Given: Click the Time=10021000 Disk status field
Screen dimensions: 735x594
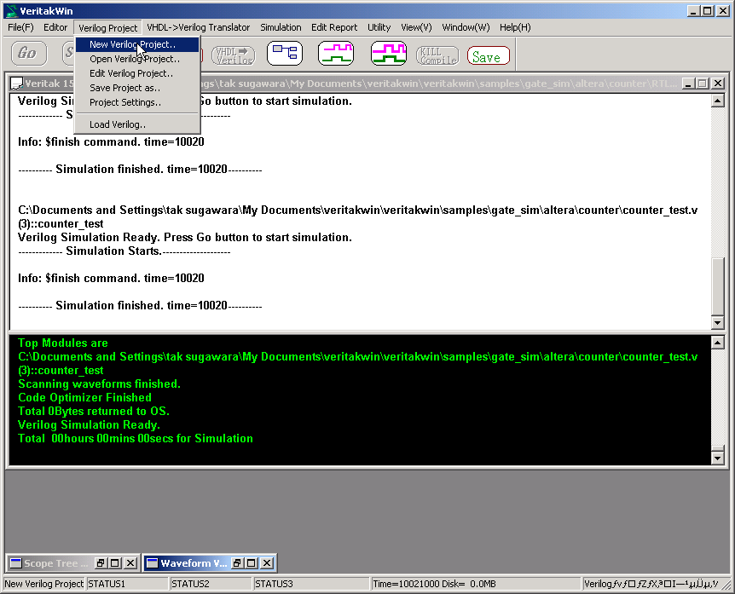Looking at the screenshot, I should tap(475, 584).
